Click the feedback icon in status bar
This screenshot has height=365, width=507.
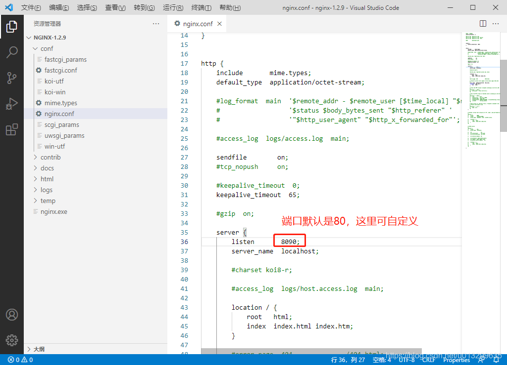pos(481,360)
